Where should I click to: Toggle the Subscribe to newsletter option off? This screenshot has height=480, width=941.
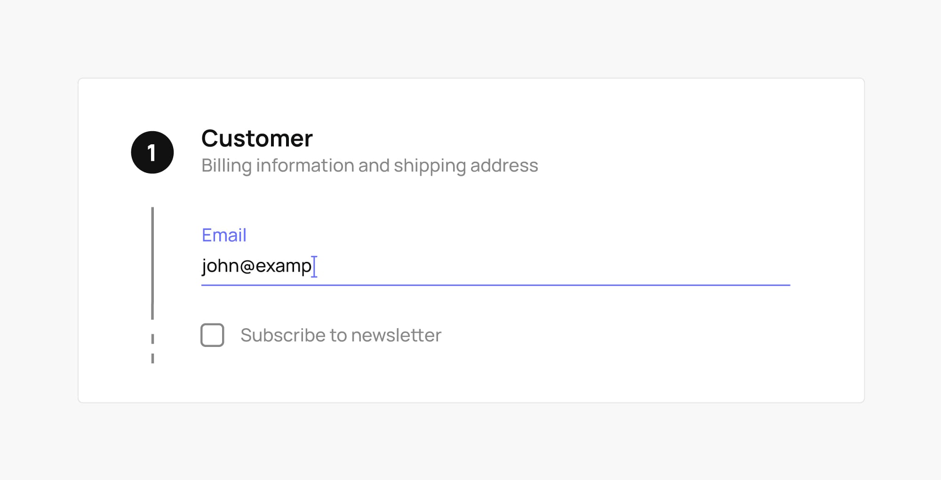pyautogui.click(x=212, y=335)
